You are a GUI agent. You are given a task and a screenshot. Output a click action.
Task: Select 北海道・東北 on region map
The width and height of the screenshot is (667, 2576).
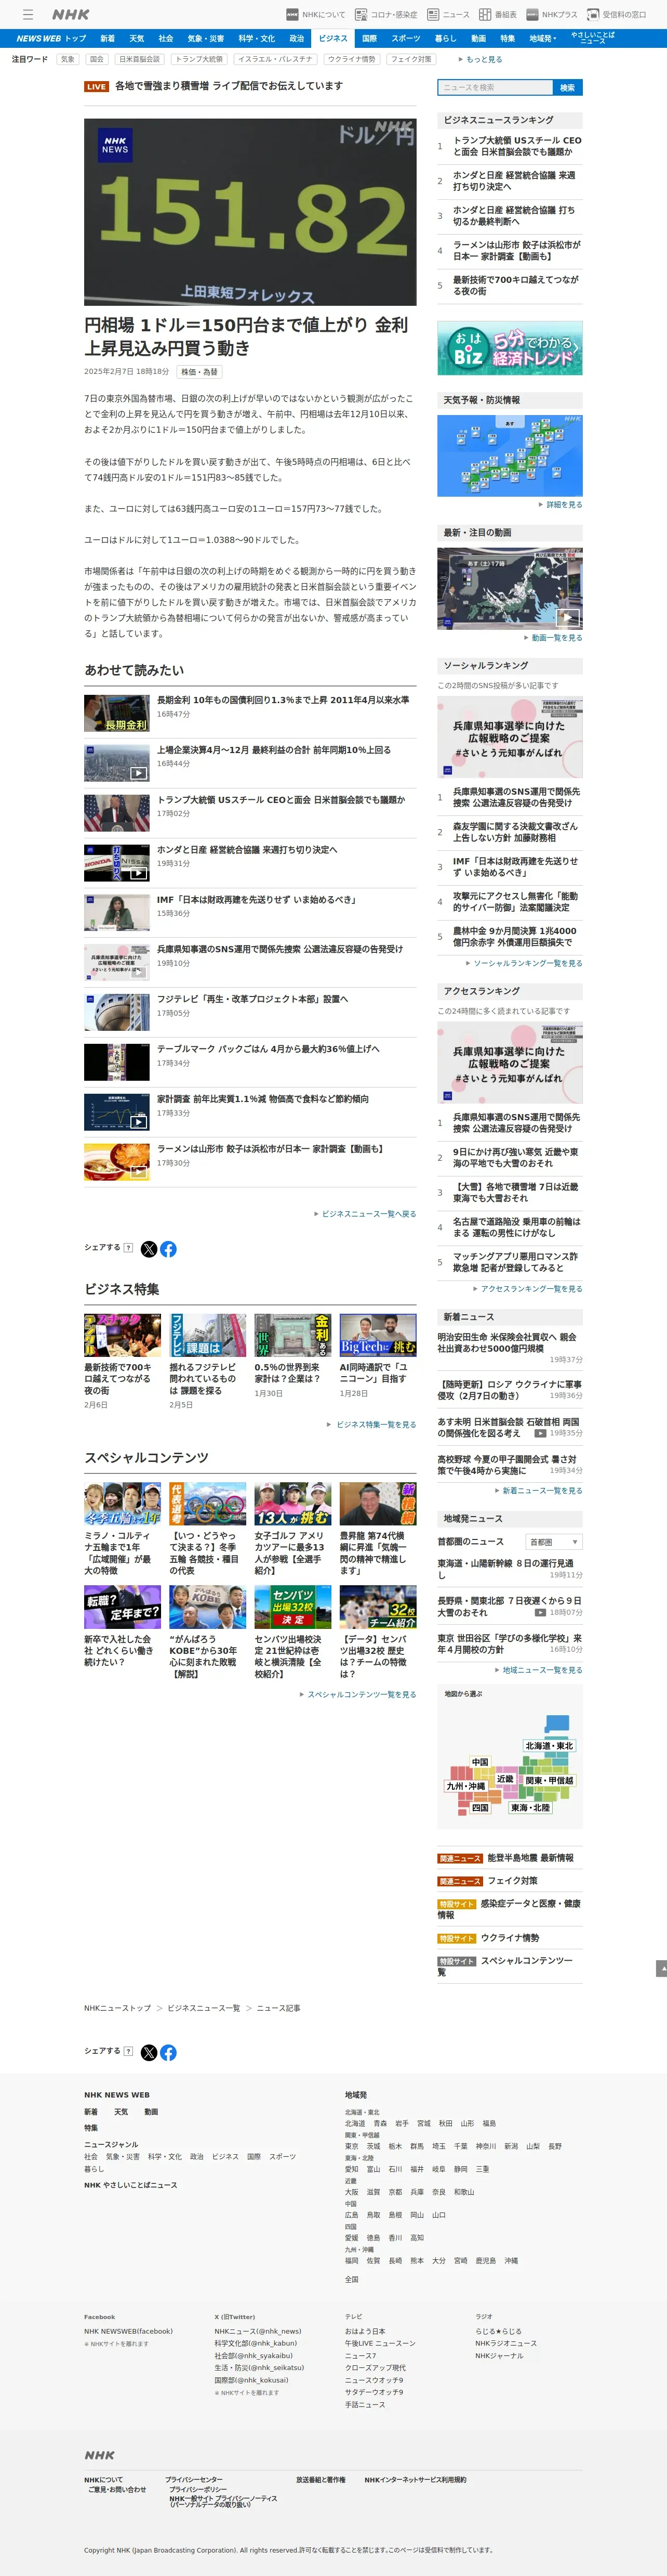coord(549,1746)
